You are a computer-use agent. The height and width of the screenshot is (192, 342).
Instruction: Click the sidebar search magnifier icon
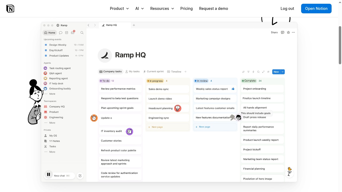[x=82, y=33]
